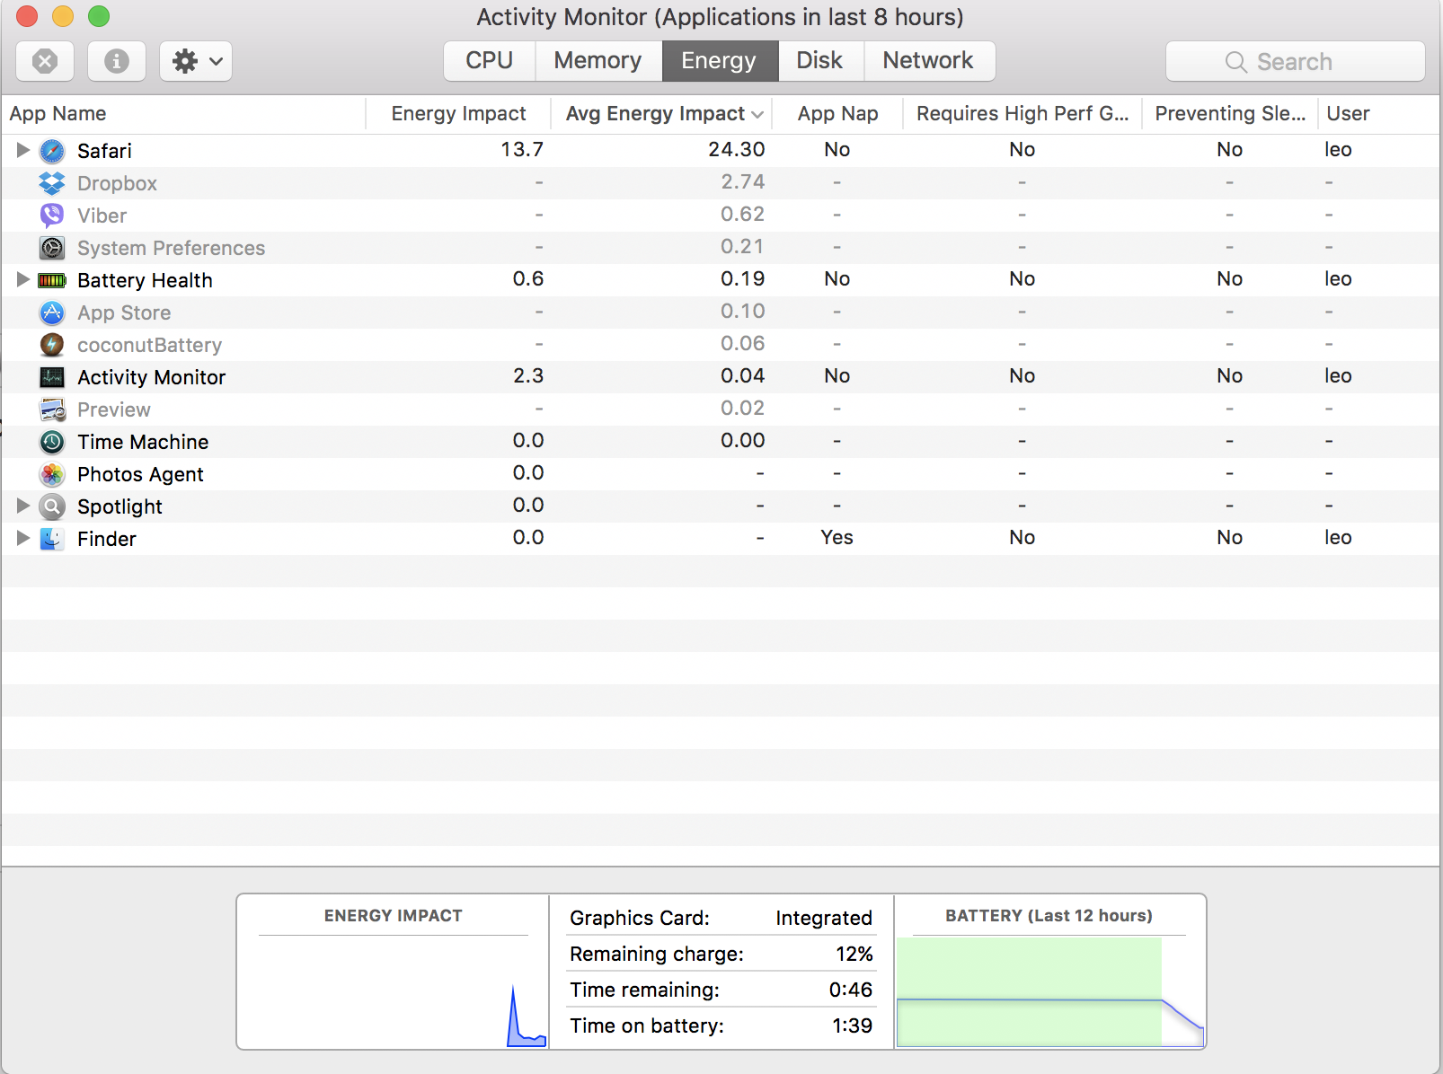
Task: Select the System Preferences row name
Action: point(171,248)
